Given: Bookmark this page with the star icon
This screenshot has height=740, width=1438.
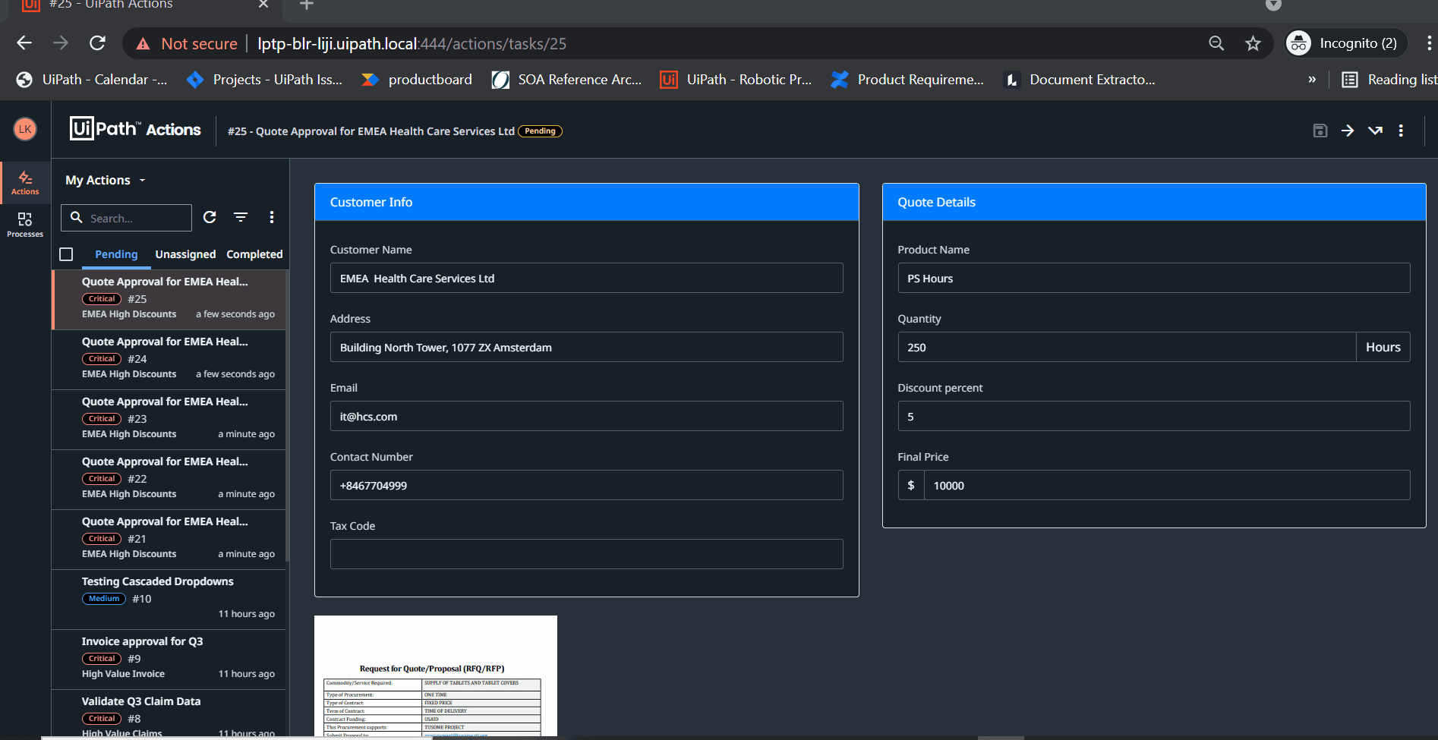Looking at the screenshot, I should [1253, 43].
